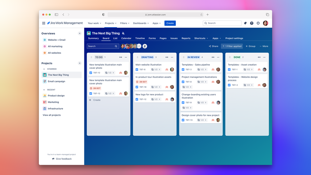Image resolution: width=311 pixels, height=175 pixels.
Task: Click the blue Create button
Action: [170, 23]
